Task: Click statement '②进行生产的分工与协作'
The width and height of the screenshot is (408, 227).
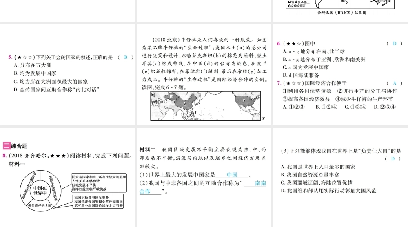Action: point(367,91)
